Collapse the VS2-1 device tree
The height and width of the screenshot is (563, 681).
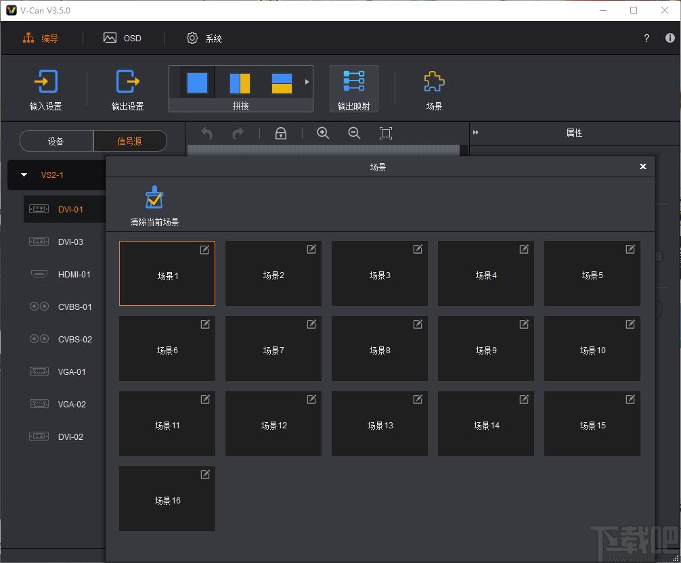click(x=24, y=175)
